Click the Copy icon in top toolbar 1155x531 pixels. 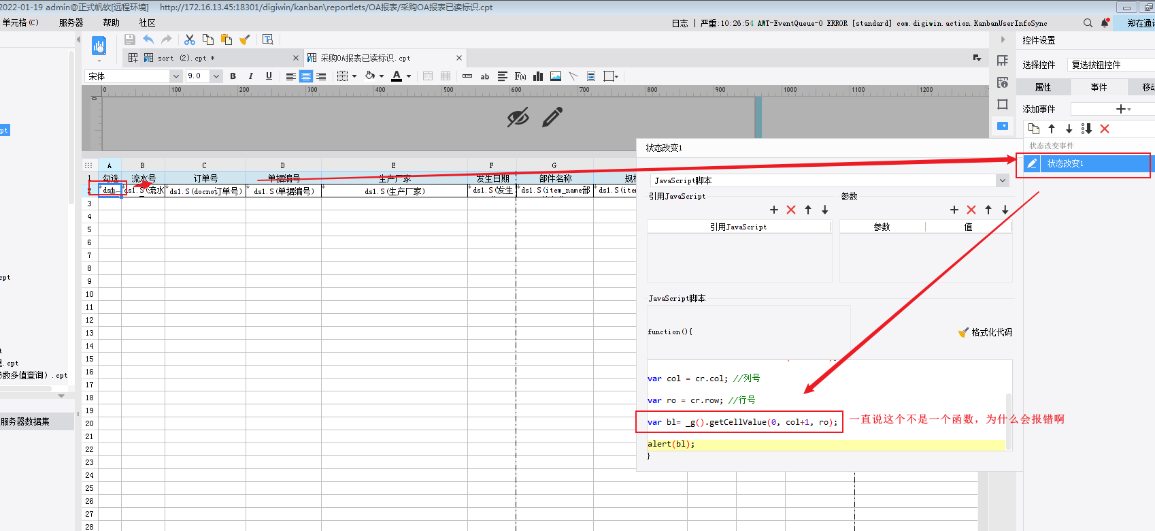click(208, 39)
